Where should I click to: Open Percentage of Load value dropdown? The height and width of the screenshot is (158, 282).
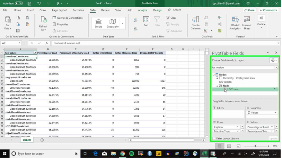pos(272,127)
